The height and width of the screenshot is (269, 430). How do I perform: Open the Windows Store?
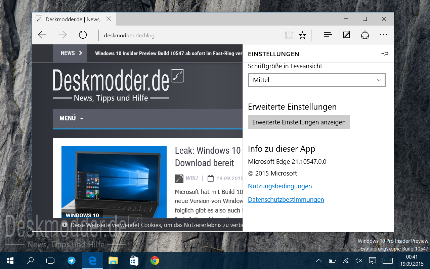134,261
